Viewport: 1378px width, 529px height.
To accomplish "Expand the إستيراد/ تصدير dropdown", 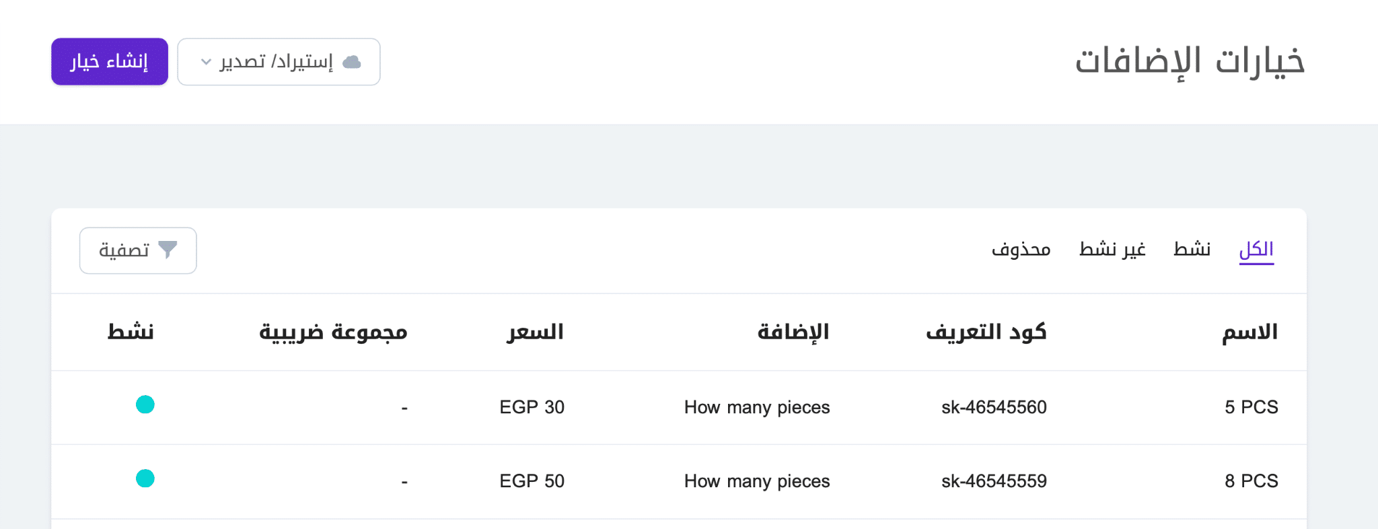I will point(279,61).
